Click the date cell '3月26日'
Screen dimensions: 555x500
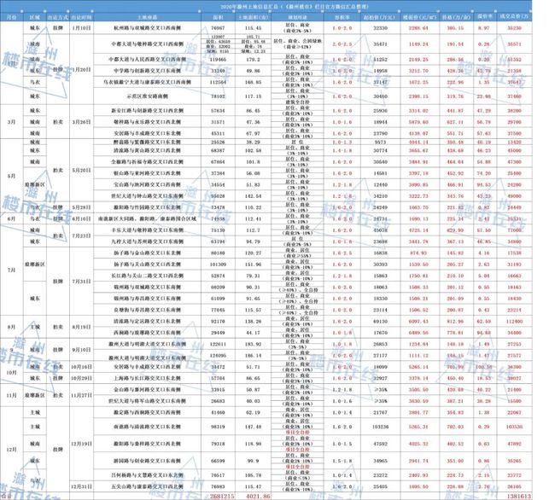tap(81, 122)
